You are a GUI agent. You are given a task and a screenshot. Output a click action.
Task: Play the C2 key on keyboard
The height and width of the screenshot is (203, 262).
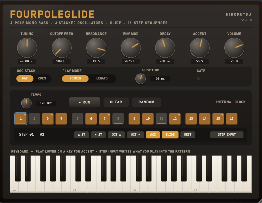coord(75,187)
